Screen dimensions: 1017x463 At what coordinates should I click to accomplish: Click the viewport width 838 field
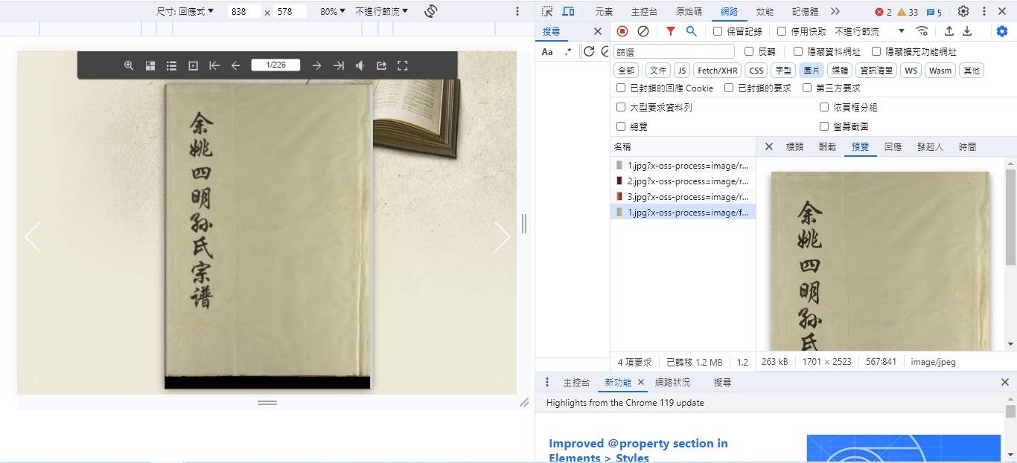coord(244,11)
